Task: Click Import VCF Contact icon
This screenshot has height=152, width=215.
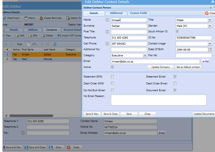Action: (x=59, y=36)
